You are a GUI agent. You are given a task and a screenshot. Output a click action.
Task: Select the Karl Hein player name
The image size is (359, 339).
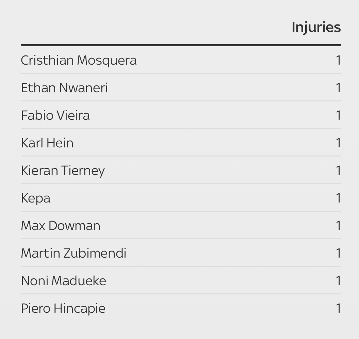tap(47, 143)
